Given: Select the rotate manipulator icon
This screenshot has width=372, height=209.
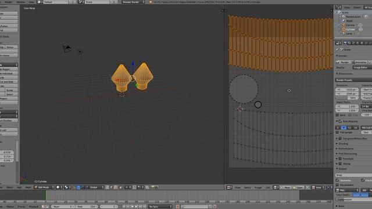Looking at the screenshot, I should (83, 187).
